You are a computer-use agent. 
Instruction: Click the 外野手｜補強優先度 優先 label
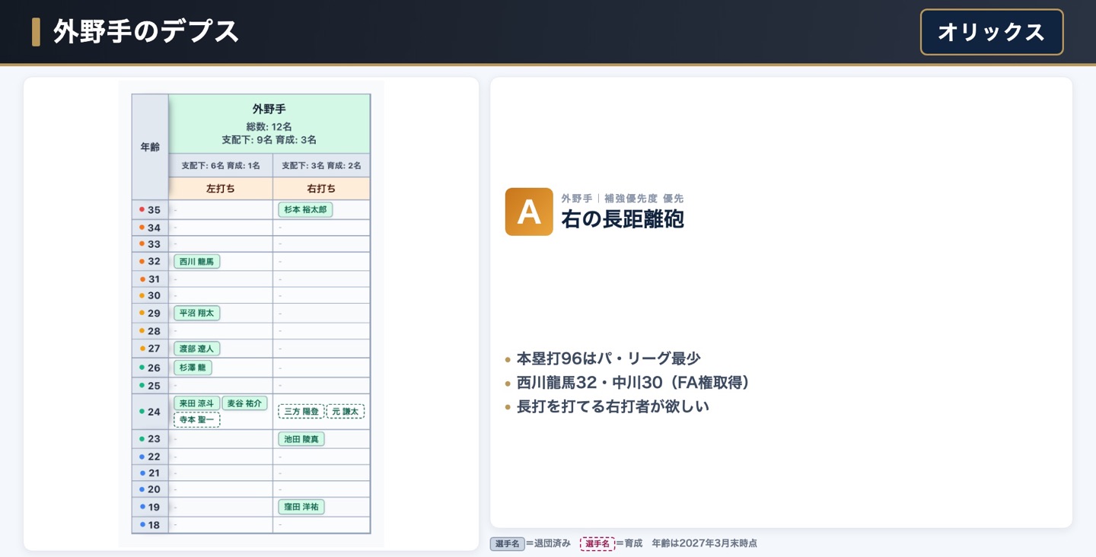(622, 198)
